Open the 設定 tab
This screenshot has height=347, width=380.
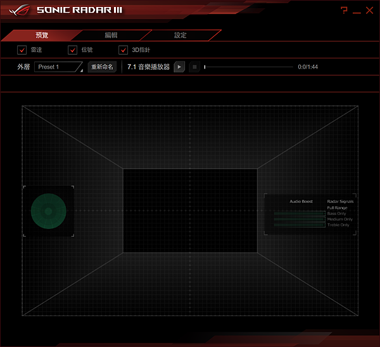tap(180, 36)
